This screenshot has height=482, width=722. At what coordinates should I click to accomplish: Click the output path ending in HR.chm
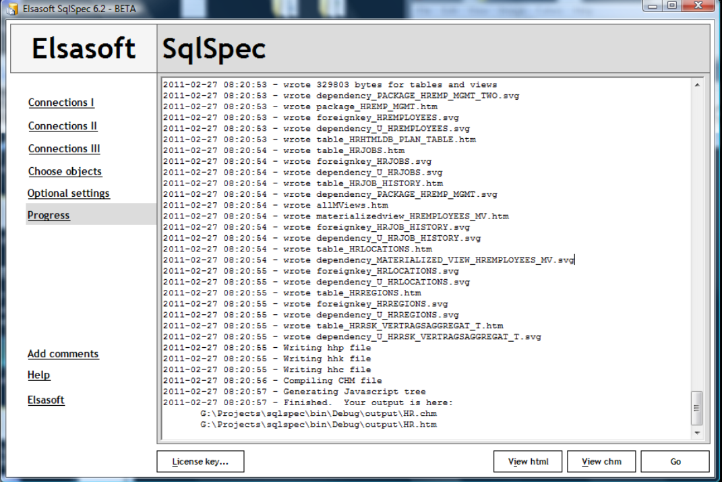click(319, 414)
